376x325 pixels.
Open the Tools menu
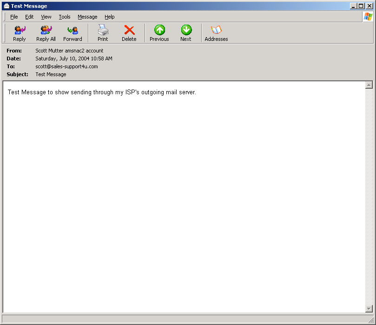[65, 17]
